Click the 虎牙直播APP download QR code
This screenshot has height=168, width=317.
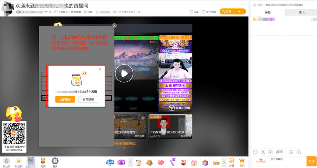pyautogui.click(x=14, y=133)
